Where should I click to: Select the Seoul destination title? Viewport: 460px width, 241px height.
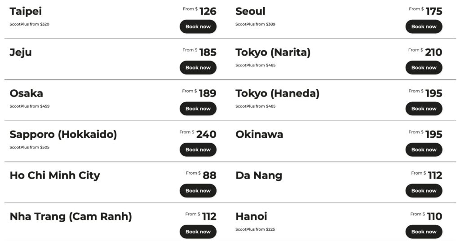pyautogui.click(x=250, y=11)
